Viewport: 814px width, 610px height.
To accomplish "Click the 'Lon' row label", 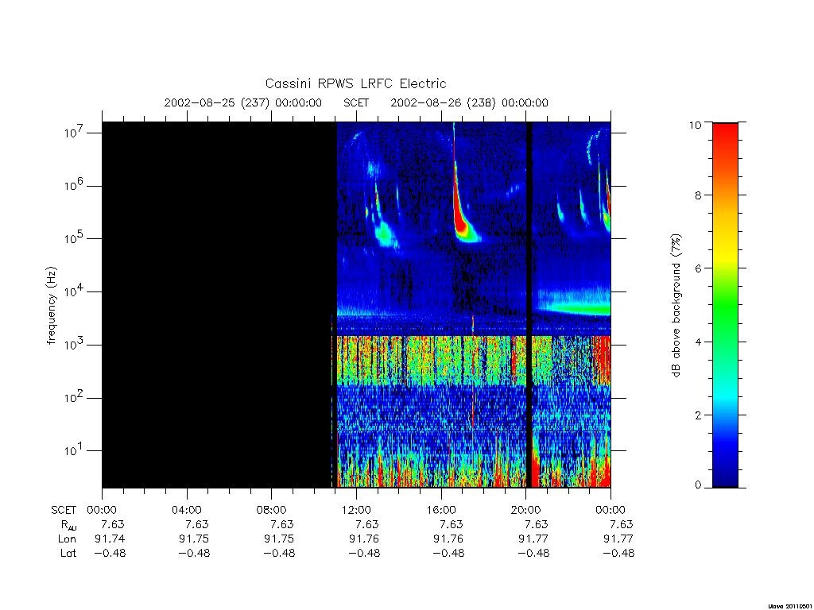I will (67, 539).
